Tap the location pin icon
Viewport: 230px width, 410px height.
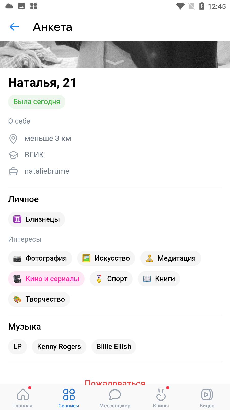pyautogui.click(x=13, y=139)
